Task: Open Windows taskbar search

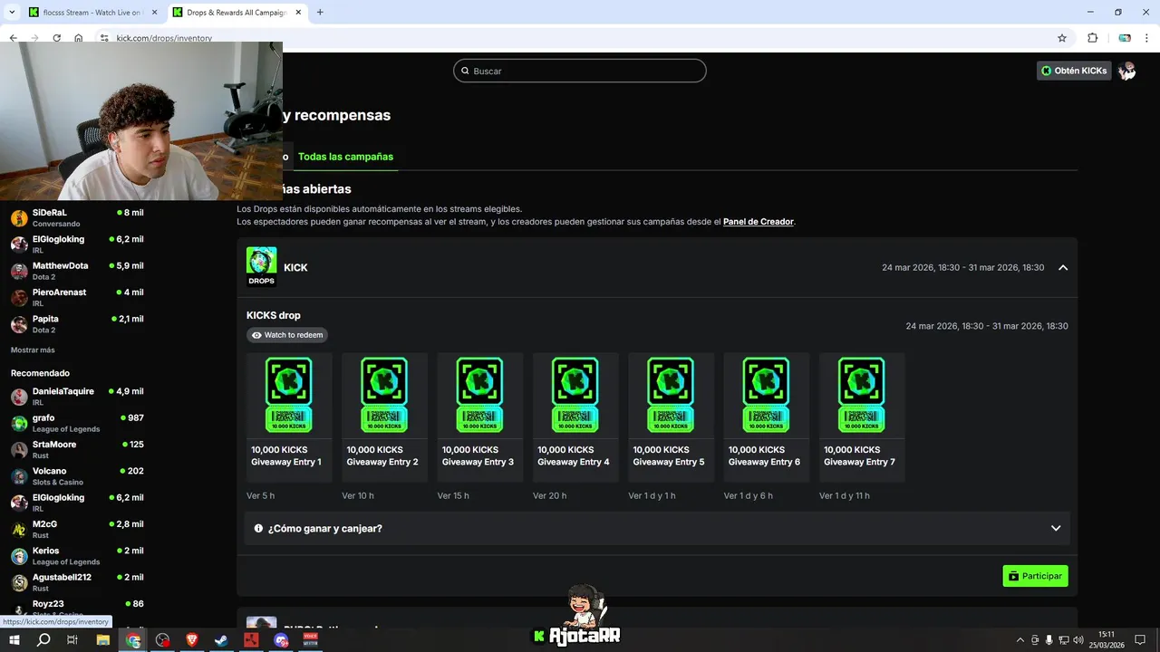Action: coord(43,640)
